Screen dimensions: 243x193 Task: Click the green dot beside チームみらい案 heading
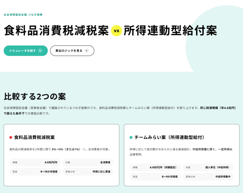pyautogui.click(x=131, y=137)
